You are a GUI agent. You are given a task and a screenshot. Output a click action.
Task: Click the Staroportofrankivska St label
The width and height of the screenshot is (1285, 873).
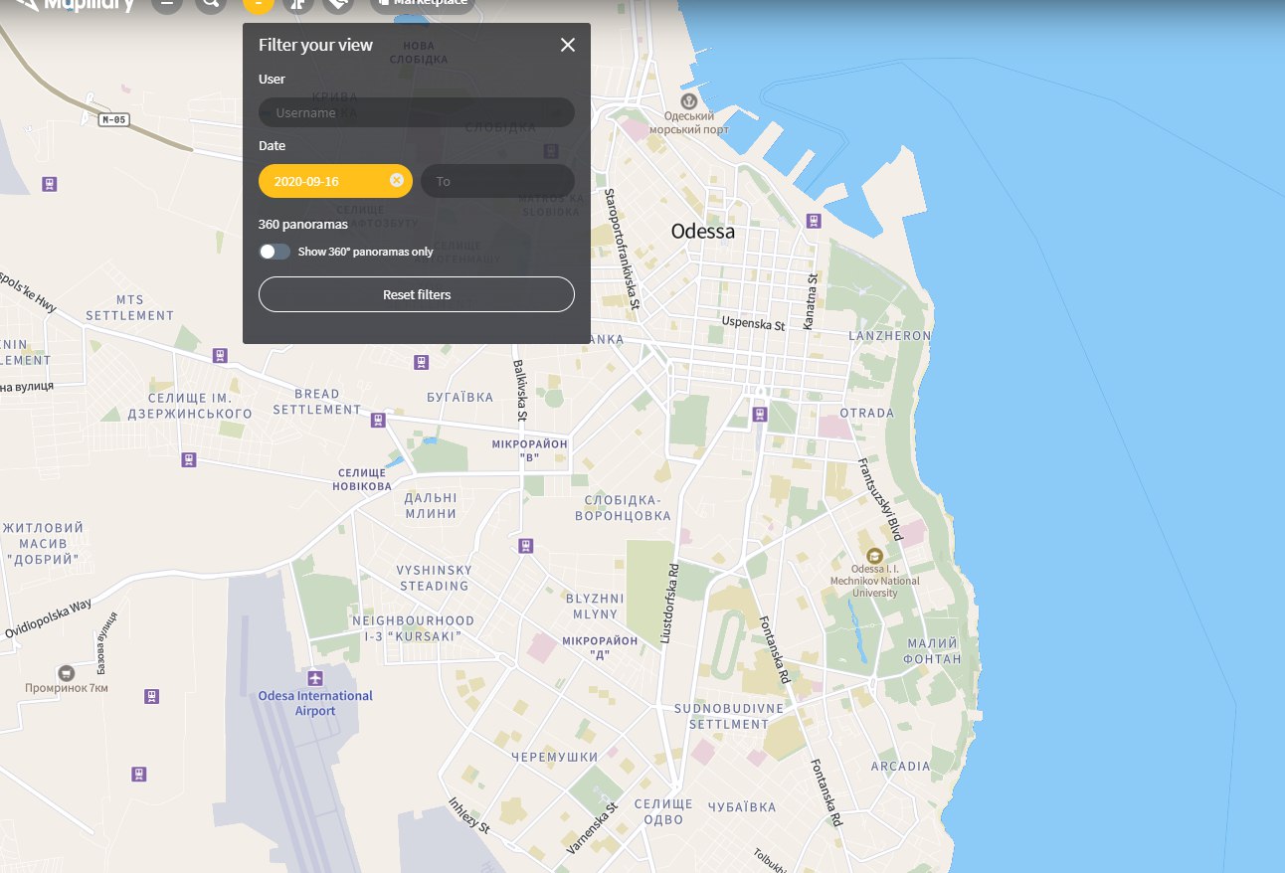(x=622, y=250)
